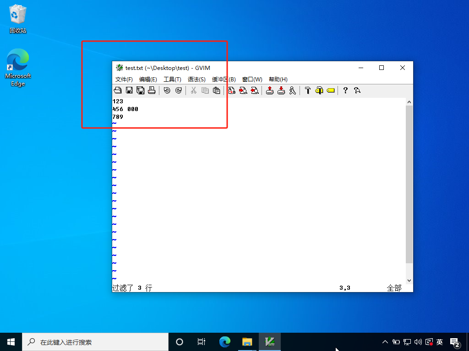The height and width of the screenshot is (351, 469).
Task: Print the file with the printer icon
Action: coord(152,90)
